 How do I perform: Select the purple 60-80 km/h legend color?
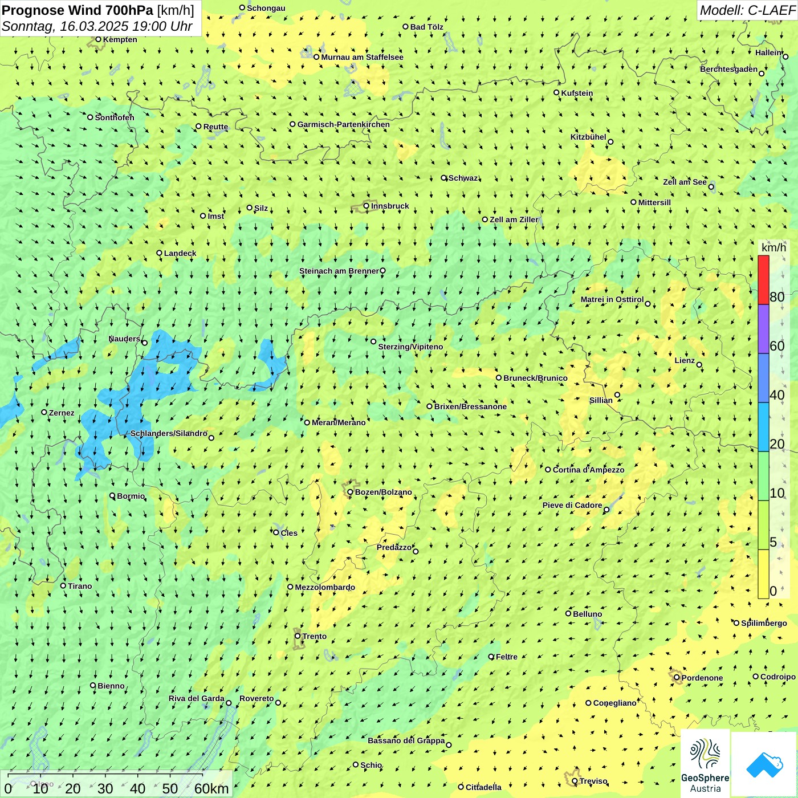tap(763, 329)
